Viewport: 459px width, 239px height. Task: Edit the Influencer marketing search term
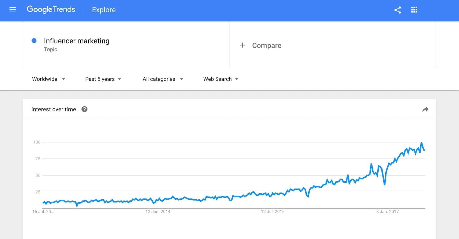point(77,41)
